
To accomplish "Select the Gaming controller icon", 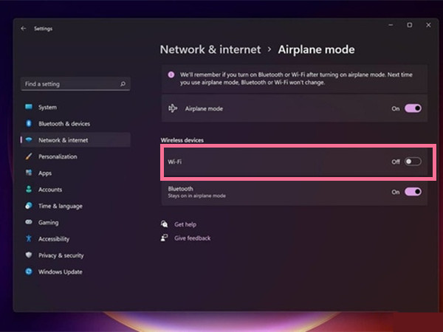I will [30, 222].
